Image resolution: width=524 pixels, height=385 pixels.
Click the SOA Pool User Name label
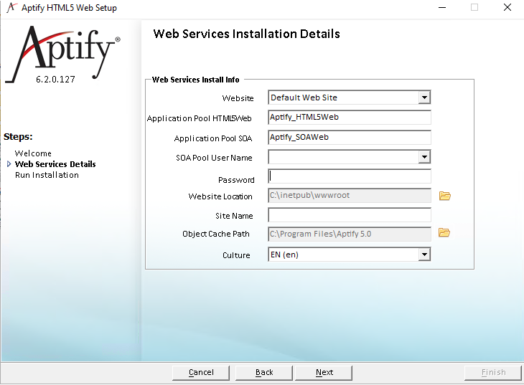(214, 158)
